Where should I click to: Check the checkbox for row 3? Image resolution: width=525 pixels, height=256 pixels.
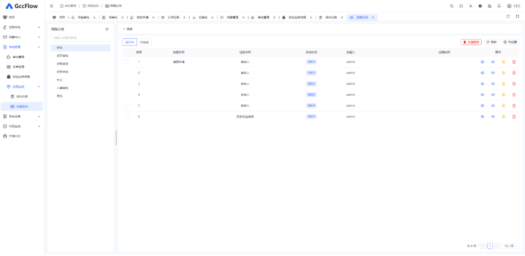127,84
